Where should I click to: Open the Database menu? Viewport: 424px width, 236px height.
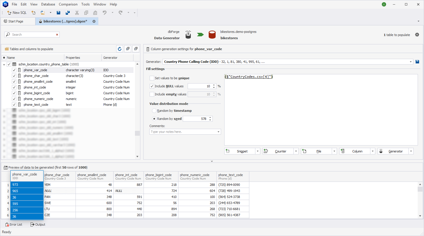[x=48, y=4]
